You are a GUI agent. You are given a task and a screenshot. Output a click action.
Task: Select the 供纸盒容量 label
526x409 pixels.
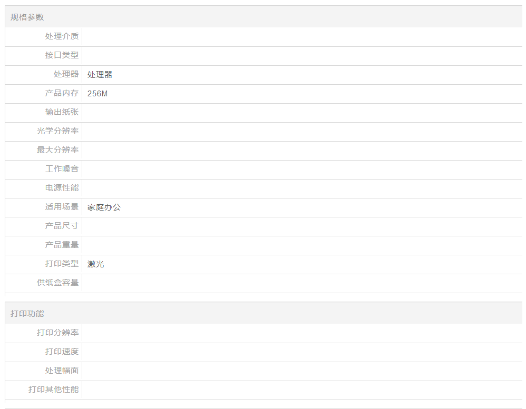(x=57, y=283)
